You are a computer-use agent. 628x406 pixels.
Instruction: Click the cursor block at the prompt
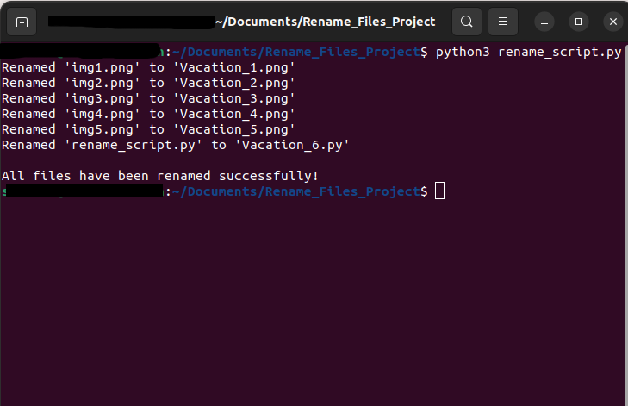439,191
